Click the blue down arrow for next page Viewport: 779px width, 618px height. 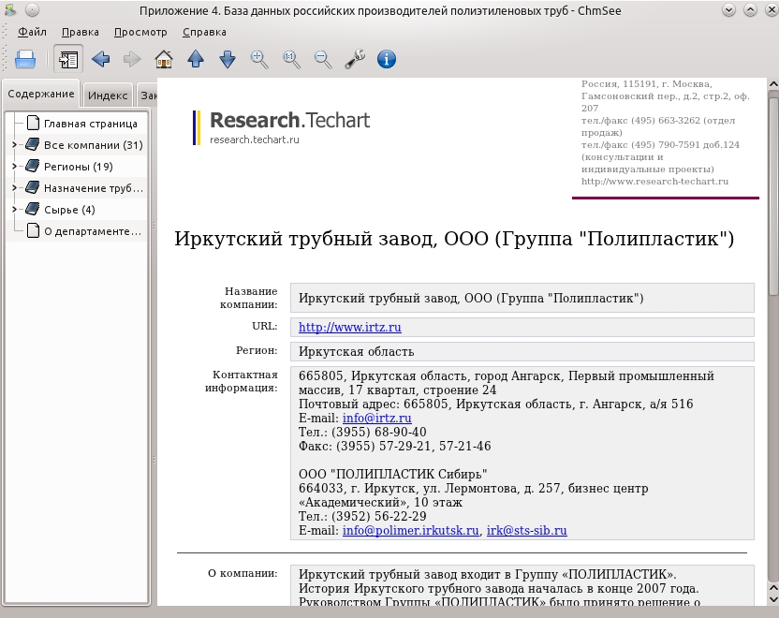pyautogui.click(x=228, y=59)
